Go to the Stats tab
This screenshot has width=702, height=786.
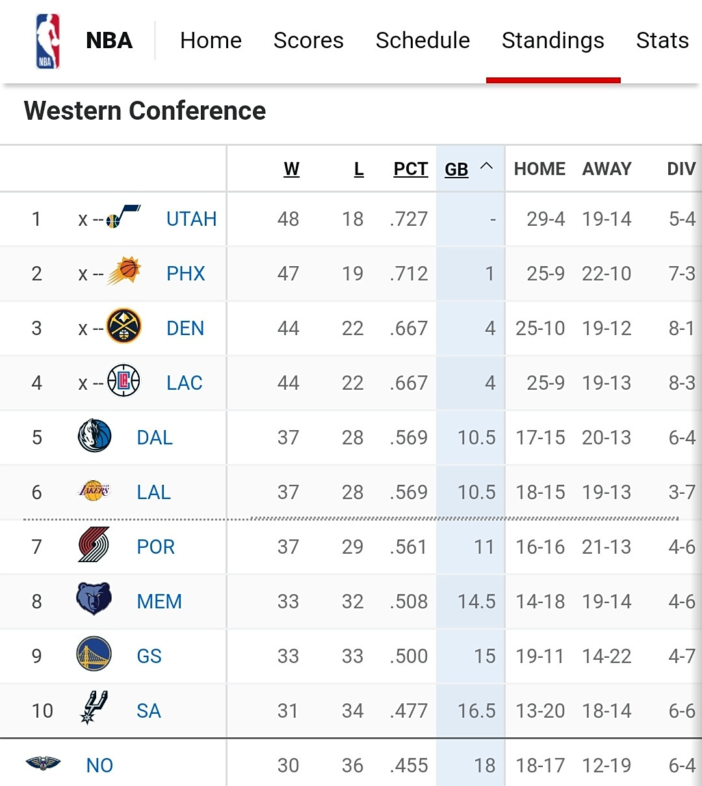662,40
